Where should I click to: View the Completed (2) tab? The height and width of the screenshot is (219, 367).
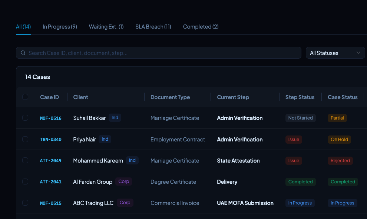coord(201,27)
